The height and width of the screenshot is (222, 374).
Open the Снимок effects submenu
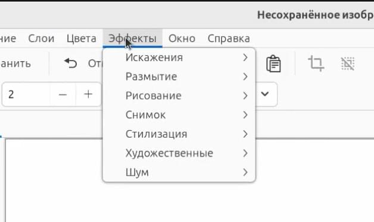tap(179, 115)
